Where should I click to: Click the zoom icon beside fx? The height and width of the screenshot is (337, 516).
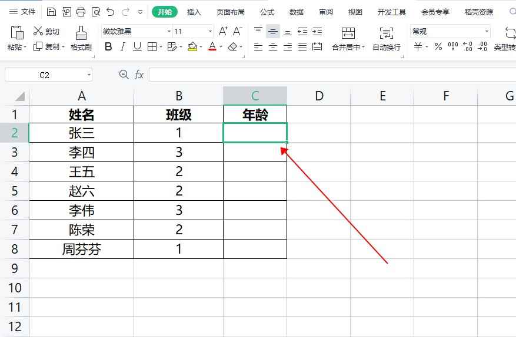pyautogui.click(x=124, y=75)
